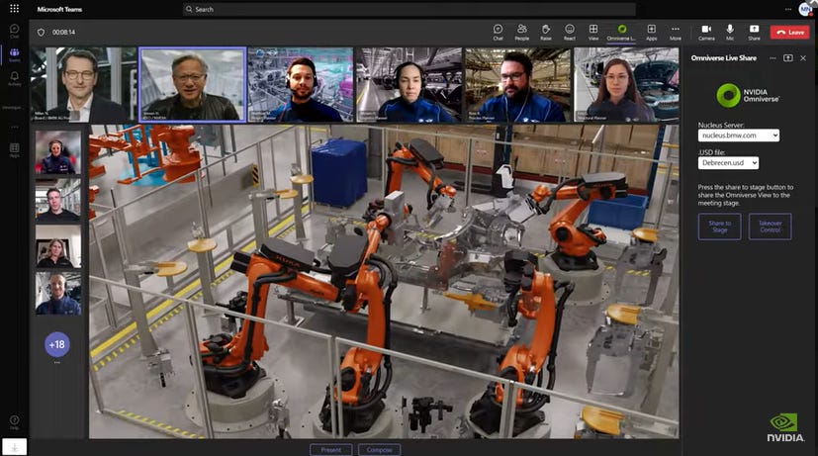The width and height of the screenshot is (818, 456).
Task: Open Teams in the left sidebar
Action: tap(15, 55)
